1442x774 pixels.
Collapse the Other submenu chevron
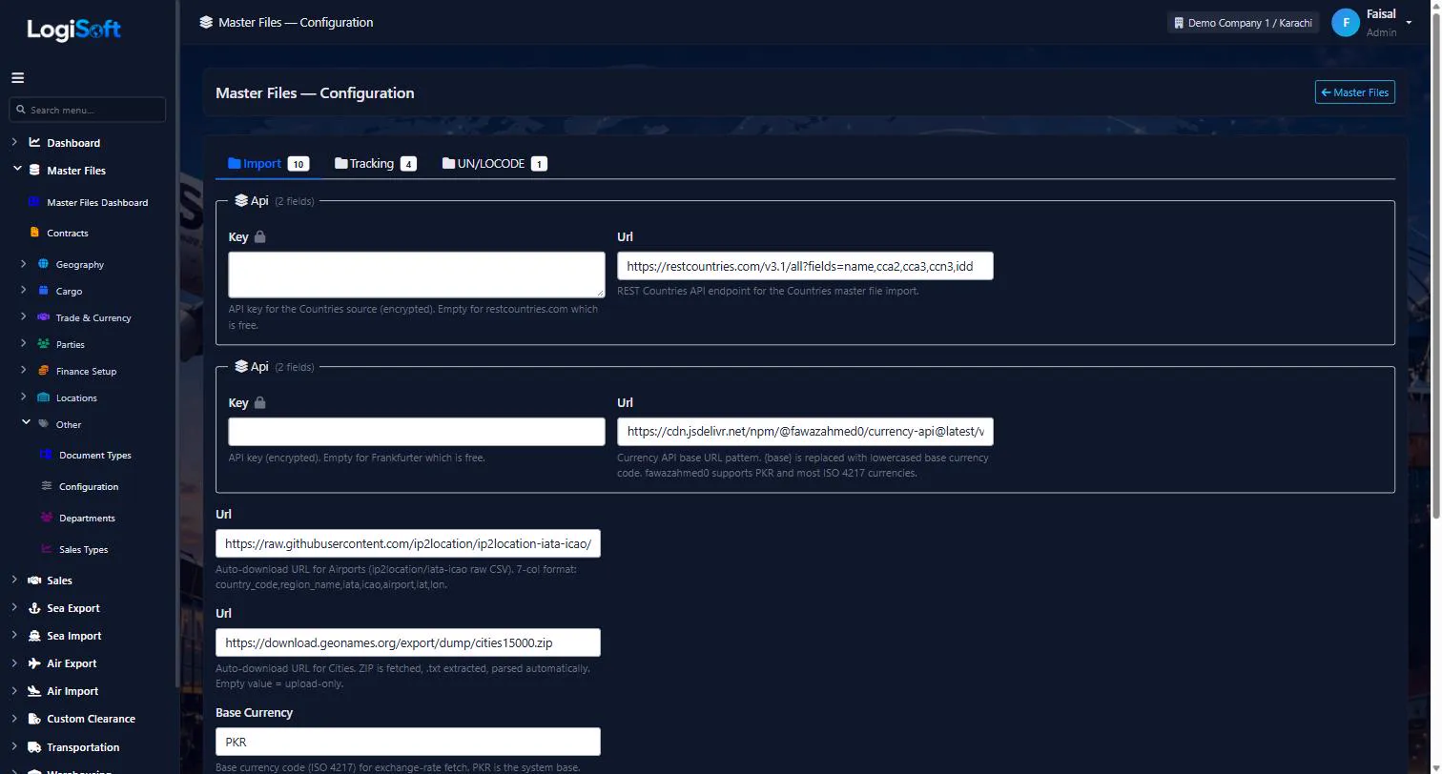click(x=26, y=422)
